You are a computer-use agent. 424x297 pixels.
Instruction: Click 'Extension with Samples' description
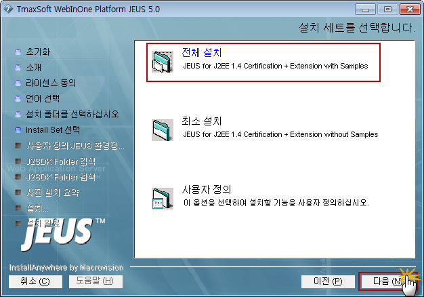click(328, 66)
